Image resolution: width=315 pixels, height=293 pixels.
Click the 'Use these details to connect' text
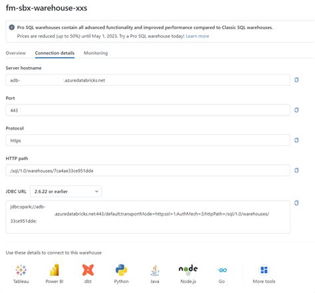click(x=54, y=252)
